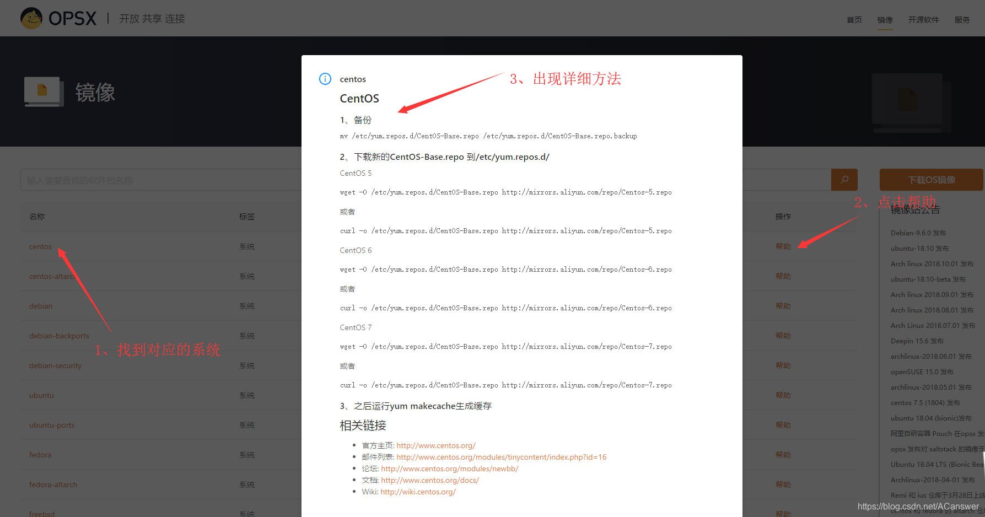This screenshot has height=517, width=985.
Task: Open the wiki.centos.org link
Action: click(x=418, y=492)
